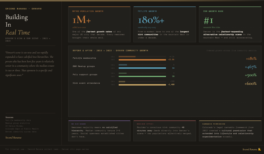The width and height of the screenshot is (264, 154).
Task: Click the 'Second Banana' footer brand text
Action: pyautogui.click(x=250, y=149)
